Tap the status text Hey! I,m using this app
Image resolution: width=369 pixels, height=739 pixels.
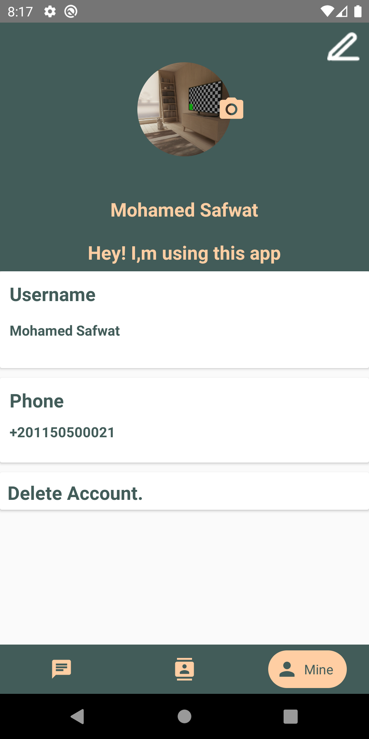pyautogui.click(x=184, y=253)
